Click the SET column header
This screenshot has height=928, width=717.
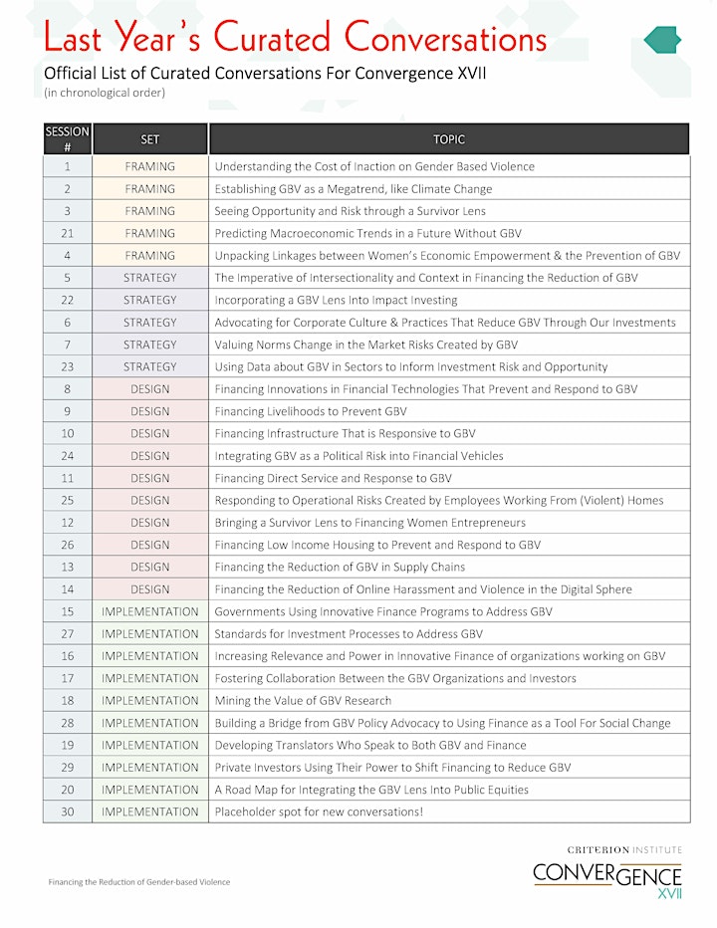pos(149,139)
